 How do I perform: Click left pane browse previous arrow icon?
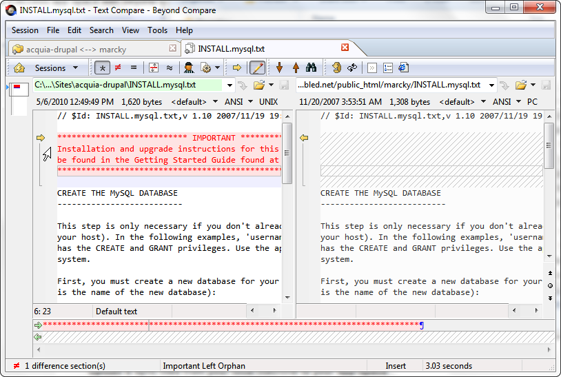[x=243, y=85]
